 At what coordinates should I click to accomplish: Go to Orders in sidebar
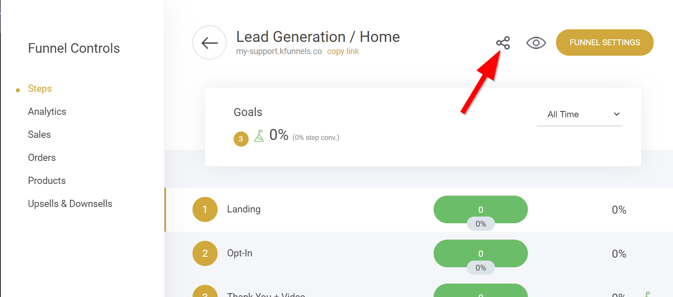42,158
